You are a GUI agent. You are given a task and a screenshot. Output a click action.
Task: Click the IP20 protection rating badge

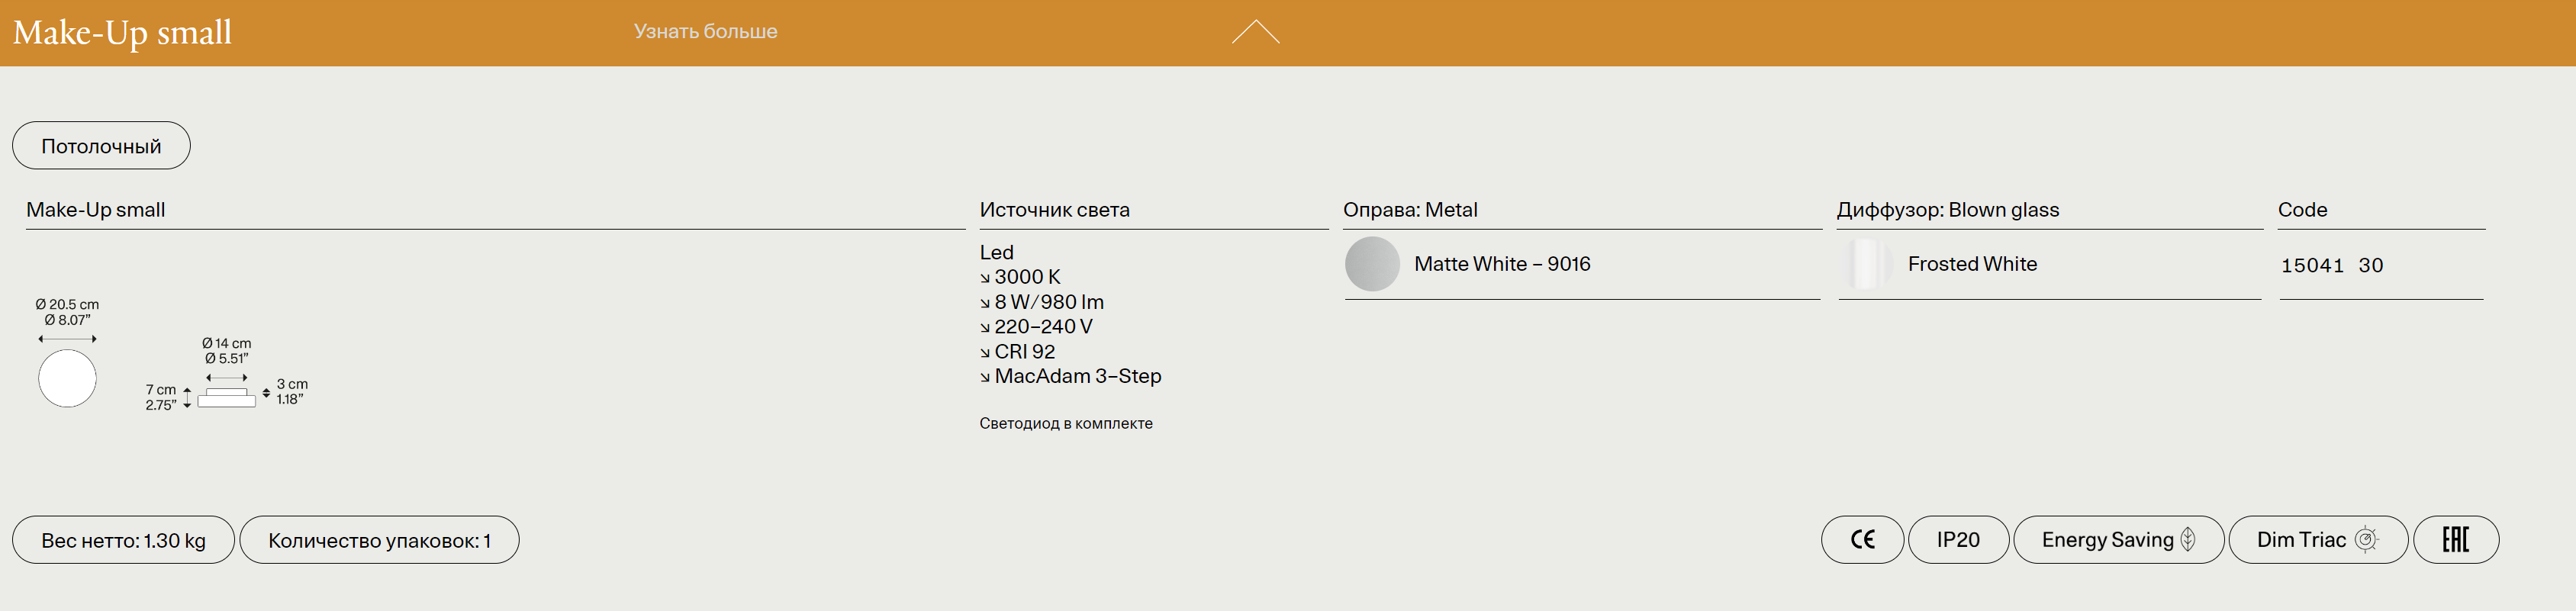tap(1957, 540)
